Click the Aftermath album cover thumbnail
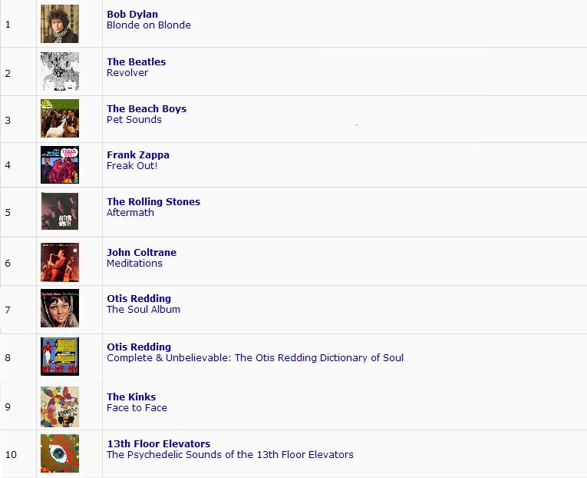This screenshot has width=587, height=478. point(59,211)
